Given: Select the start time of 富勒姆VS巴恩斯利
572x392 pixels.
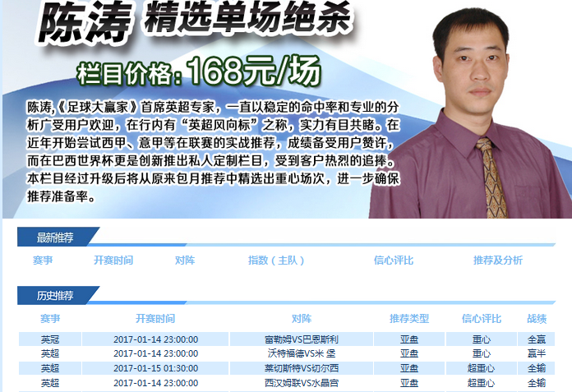Looking at the screenshot, I should 156,339.
